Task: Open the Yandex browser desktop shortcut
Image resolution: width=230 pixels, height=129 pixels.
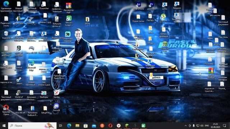Action: (x=57, y=94)
